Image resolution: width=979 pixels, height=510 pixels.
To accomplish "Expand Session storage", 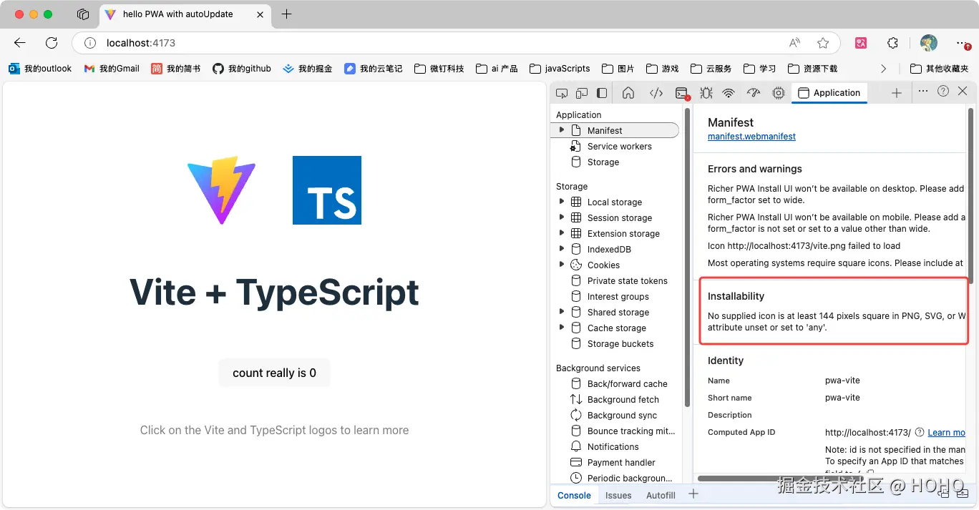I will point(562,217).
